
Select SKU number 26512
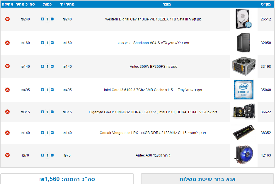(x=266, y=19)
